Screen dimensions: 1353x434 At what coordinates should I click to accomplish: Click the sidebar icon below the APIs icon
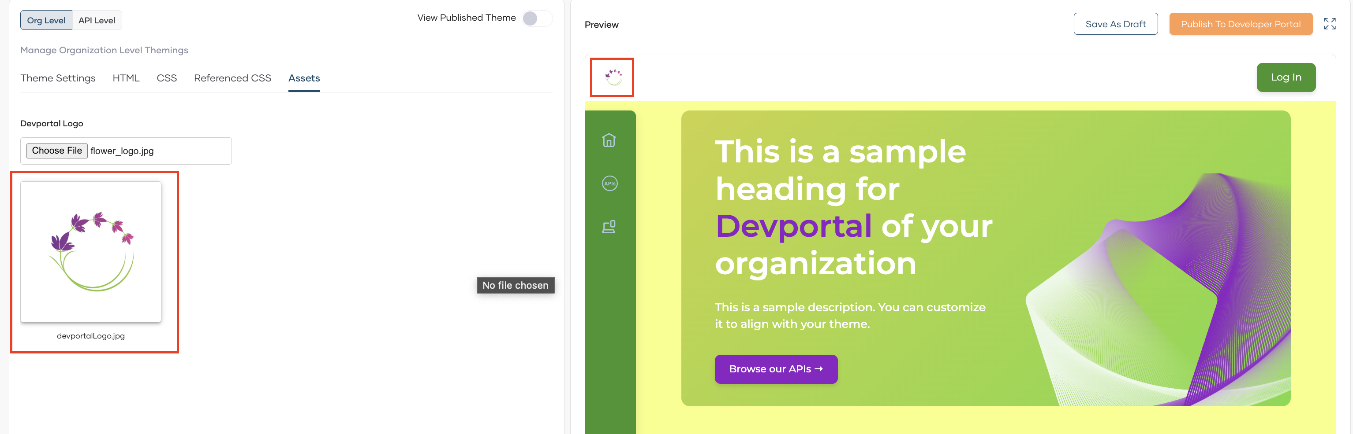coord(609,227)
